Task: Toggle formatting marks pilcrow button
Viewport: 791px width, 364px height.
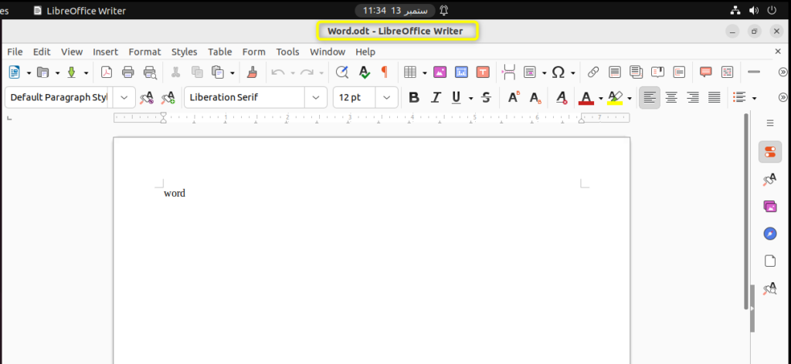Action: point(384,72)
